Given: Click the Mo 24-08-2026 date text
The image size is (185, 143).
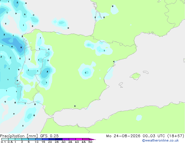Looking at the screenshot, I should (123, 136).
